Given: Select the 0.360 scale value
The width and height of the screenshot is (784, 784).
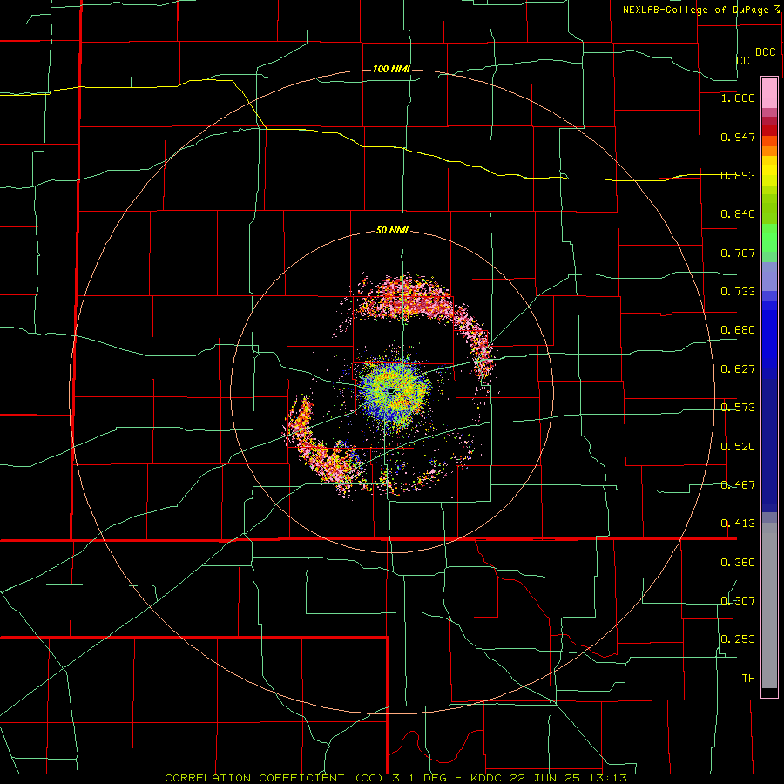Looking at the screenshot, I should (x=738, y=563).
